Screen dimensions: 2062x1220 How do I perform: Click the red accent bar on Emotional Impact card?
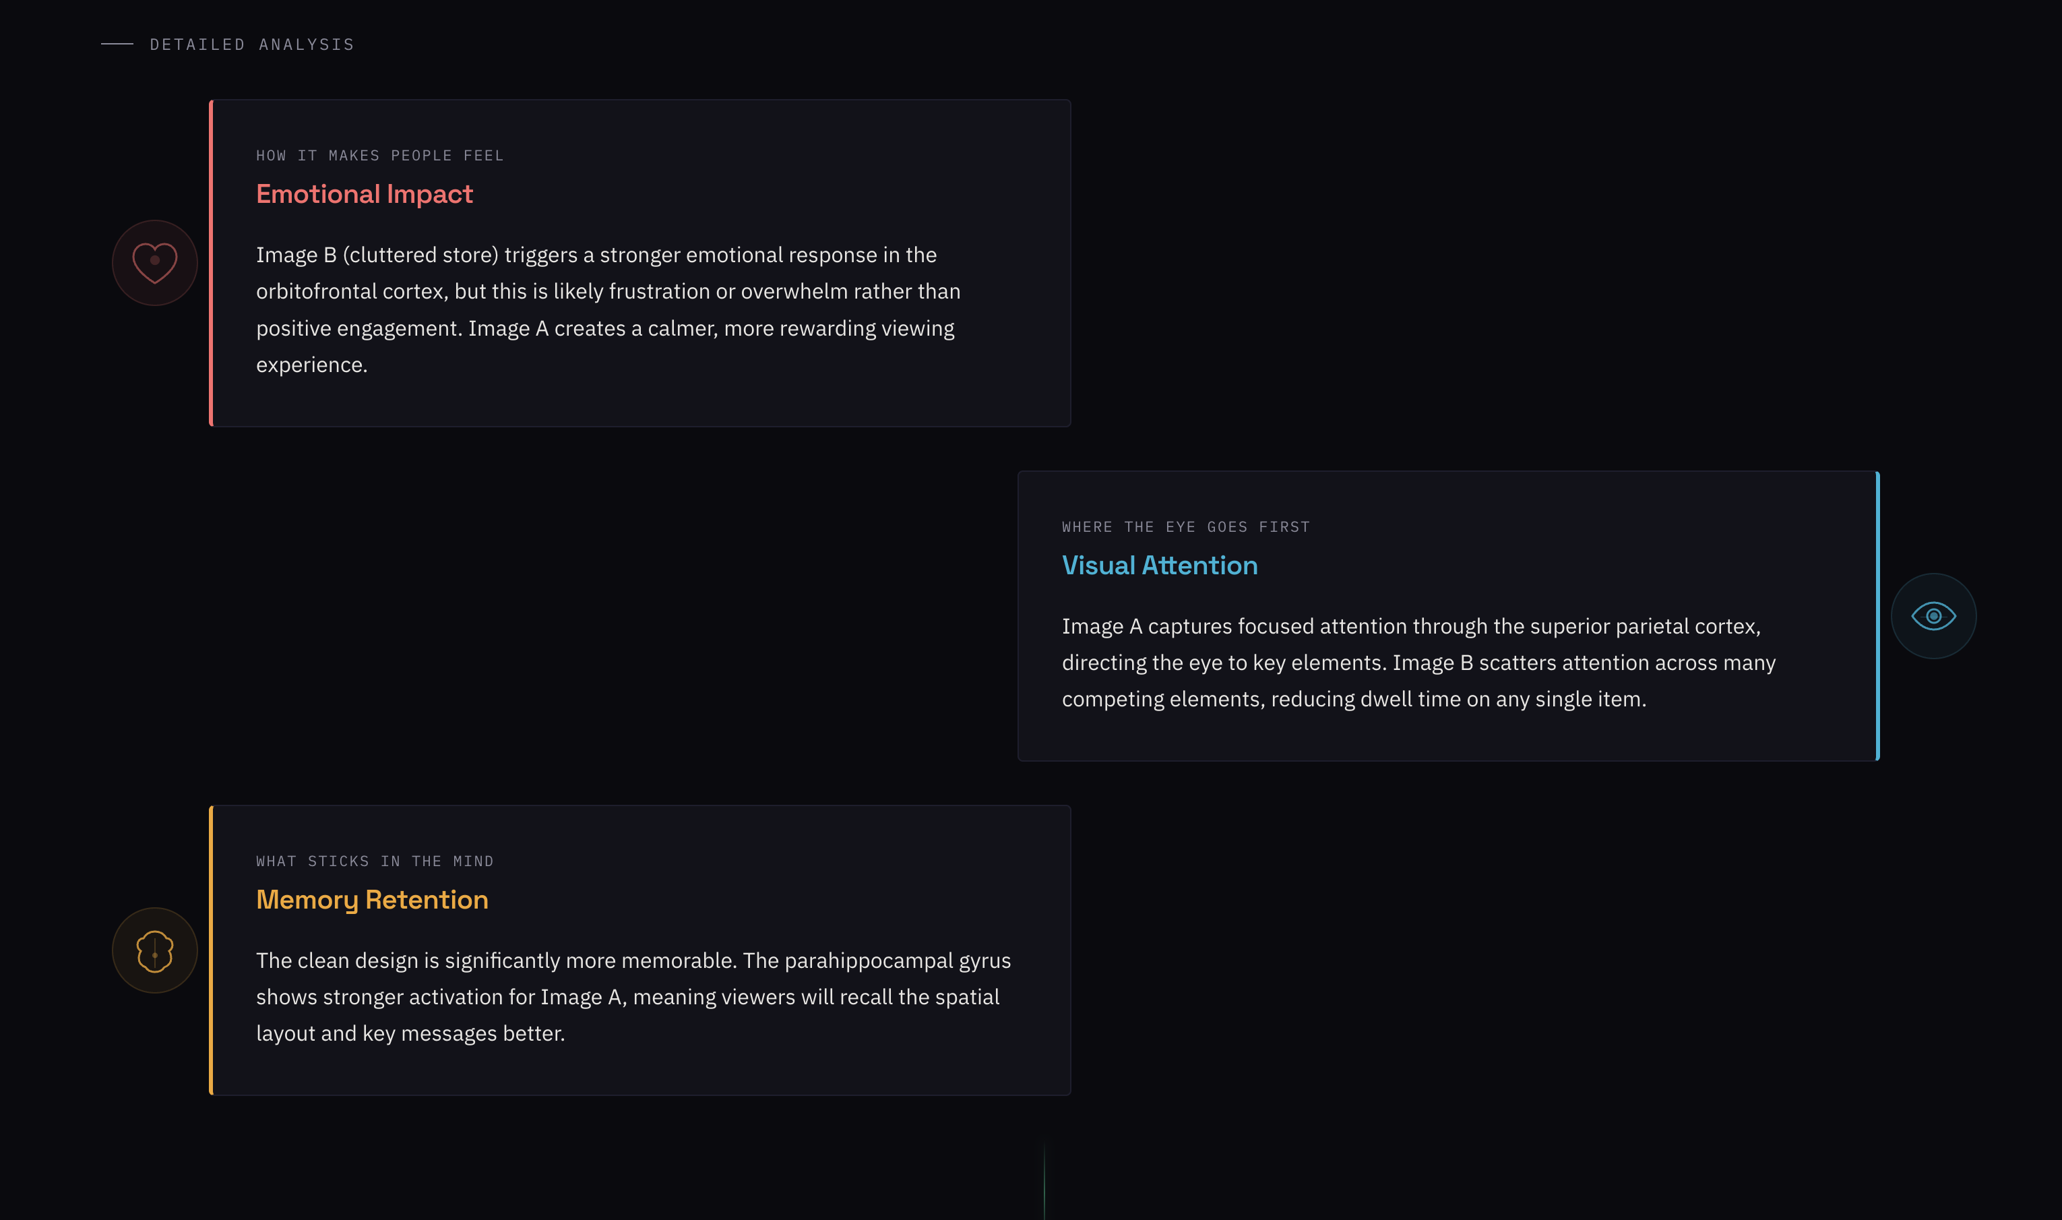[x=211, y=263]
